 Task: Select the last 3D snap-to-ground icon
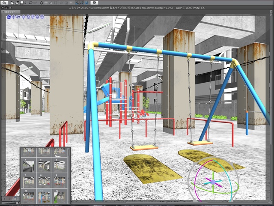click(42, 17)
